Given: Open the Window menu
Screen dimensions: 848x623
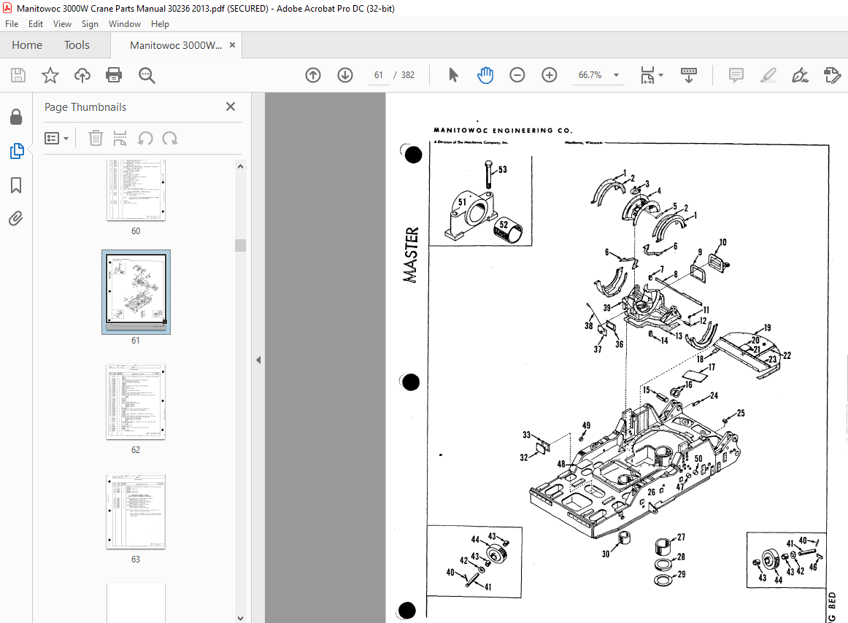Looking at the screenshot, I should pyautogui.click(x=124, y=24).
